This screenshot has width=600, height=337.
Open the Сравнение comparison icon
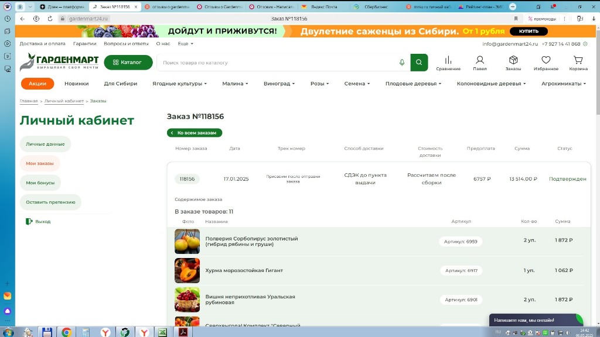448,63
